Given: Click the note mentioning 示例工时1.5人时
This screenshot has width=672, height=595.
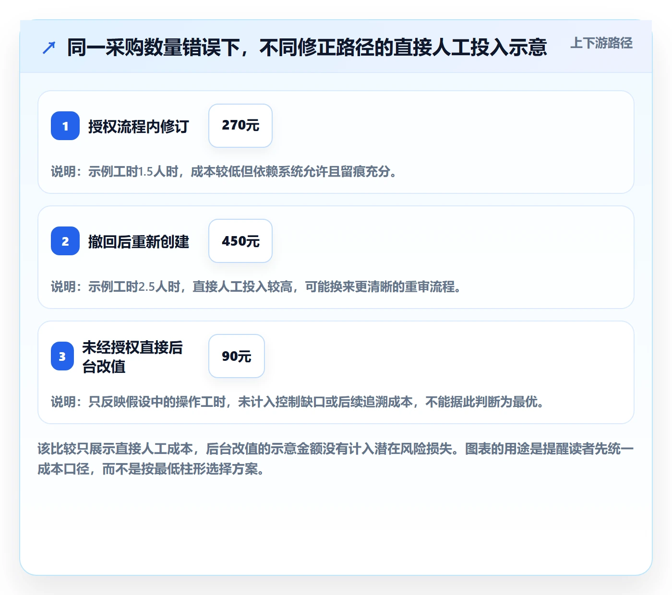Looking at the screenshot, I should (224, 171).
